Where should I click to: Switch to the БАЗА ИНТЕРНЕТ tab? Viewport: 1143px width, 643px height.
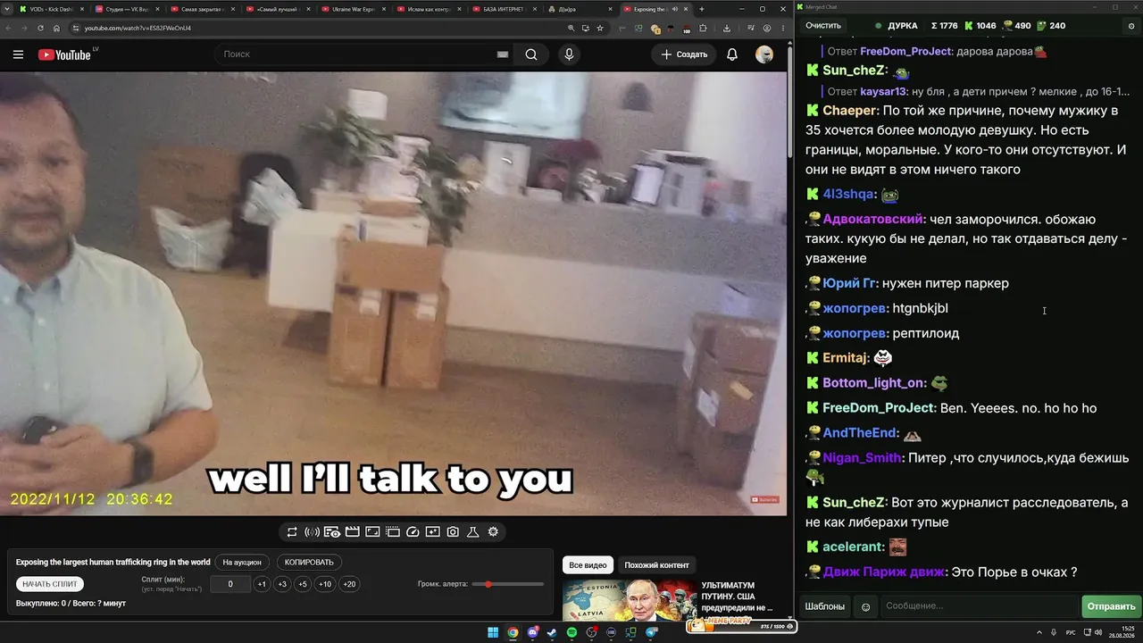click(505, 9)
